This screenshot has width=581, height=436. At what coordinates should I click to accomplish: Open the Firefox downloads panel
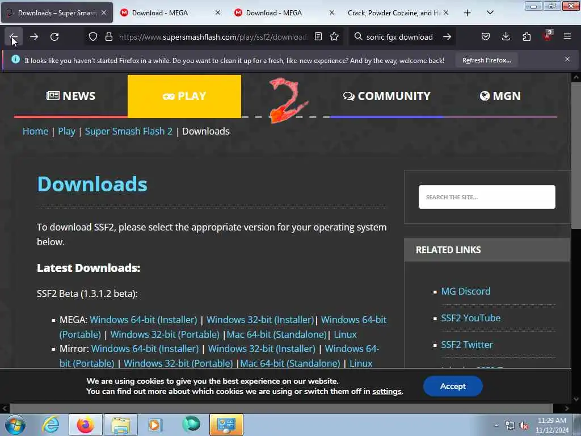tap(506, 37)
